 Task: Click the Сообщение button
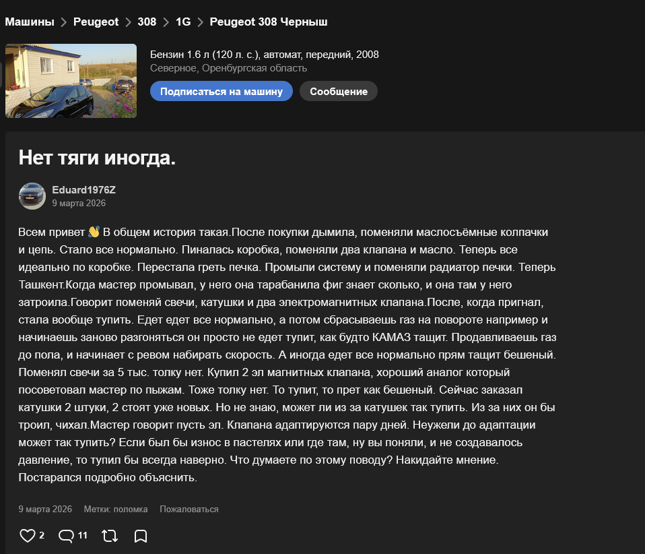click(339, 92)
